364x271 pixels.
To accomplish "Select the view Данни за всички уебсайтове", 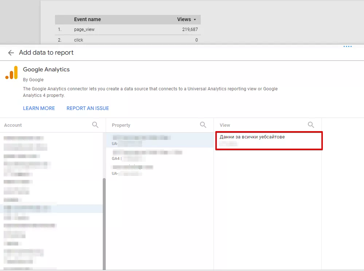I will click(269, 141).
